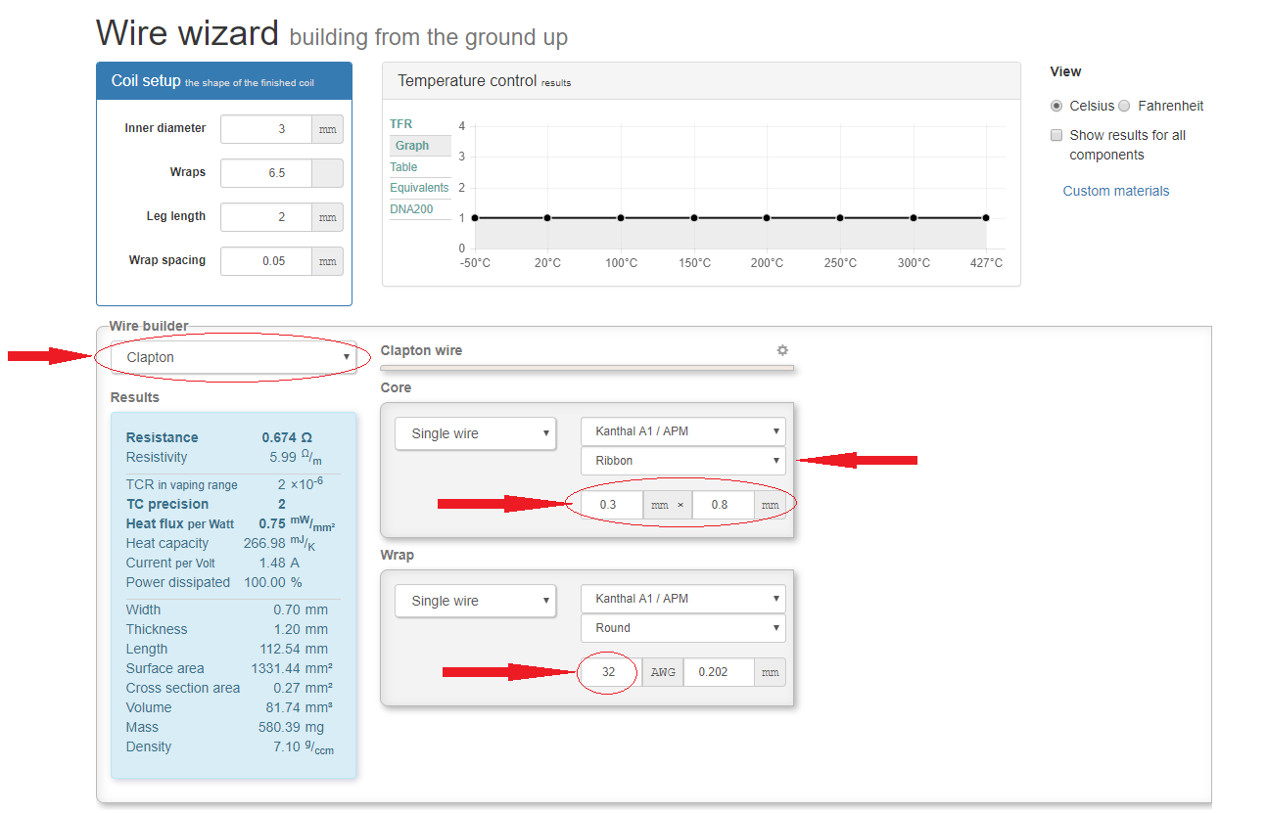The height and width of the screenshot is (813, 1267).
Task: Click the Wraps input field
Action: pyautogui.click(x=266, y=173)
